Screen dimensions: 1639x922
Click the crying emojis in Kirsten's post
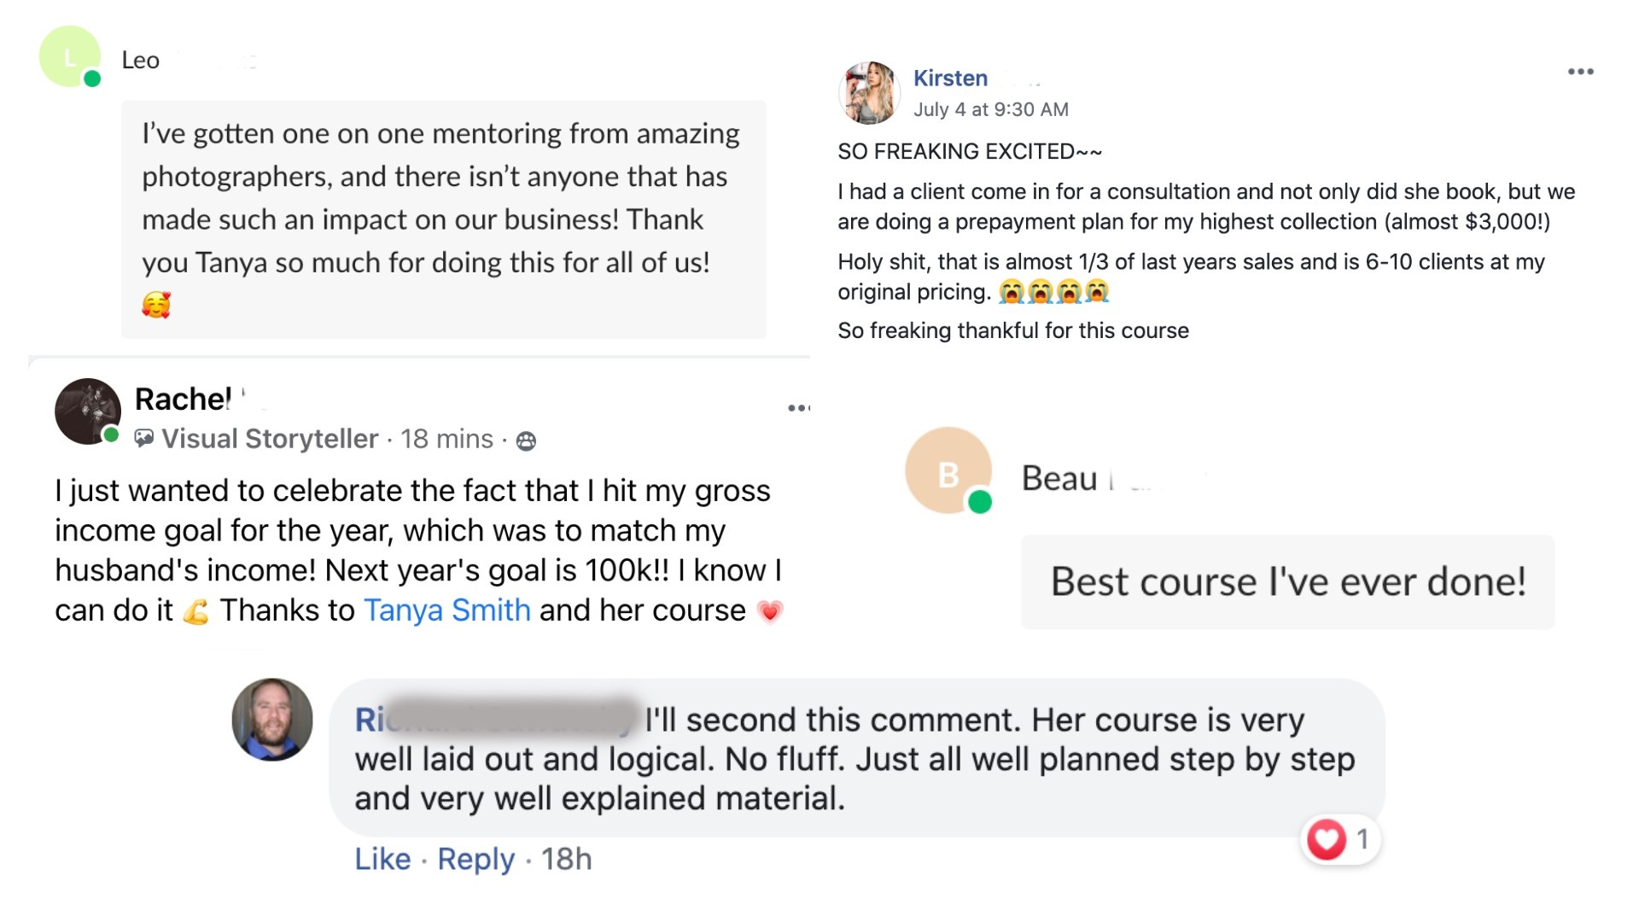click(1053, 292)
